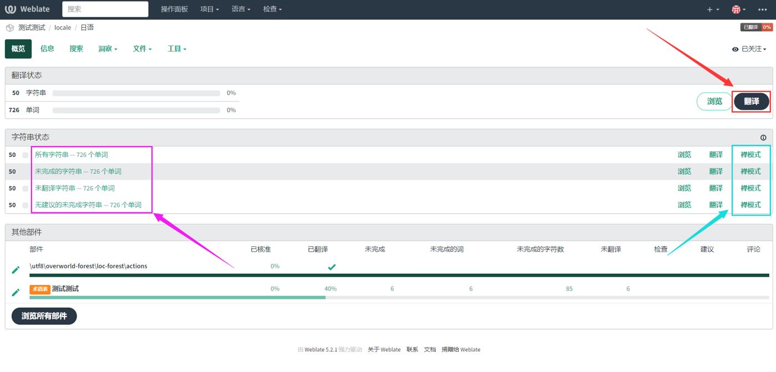Open 操作面板 in the top navigation
Screen dimensions: 776x372
[174, 9]
